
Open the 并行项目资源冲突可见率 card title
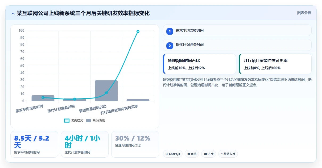[x=266, y=61]
